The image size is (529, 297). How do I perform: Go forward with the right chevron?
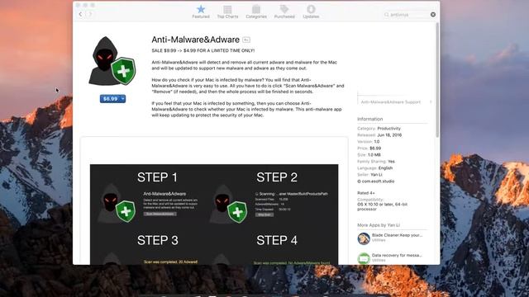(x=90, y=14)
